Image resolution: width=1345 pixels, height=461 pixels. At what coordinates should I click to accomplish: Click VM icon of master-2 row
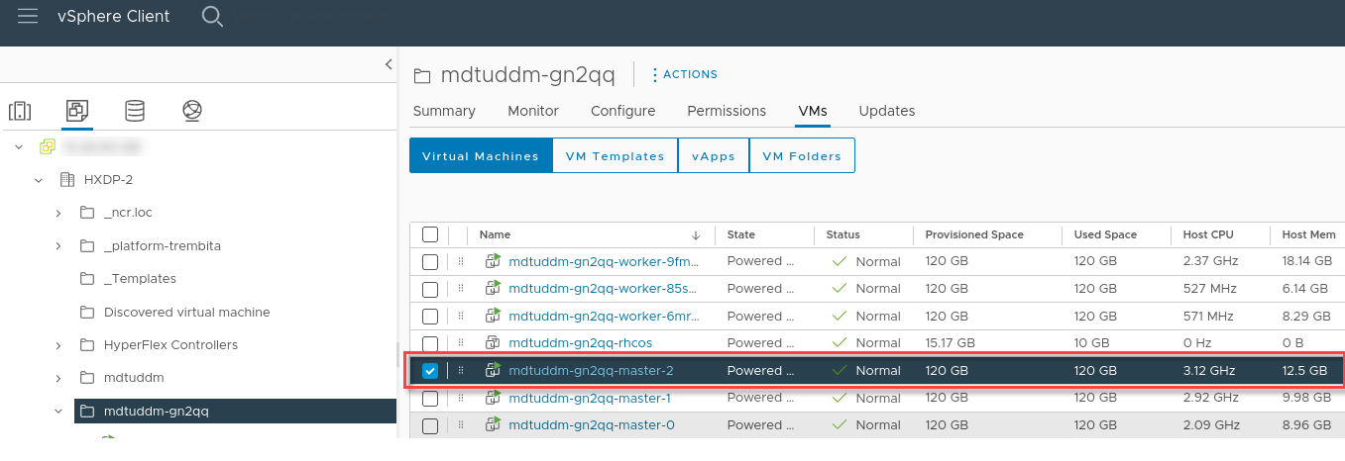[493, 371]
